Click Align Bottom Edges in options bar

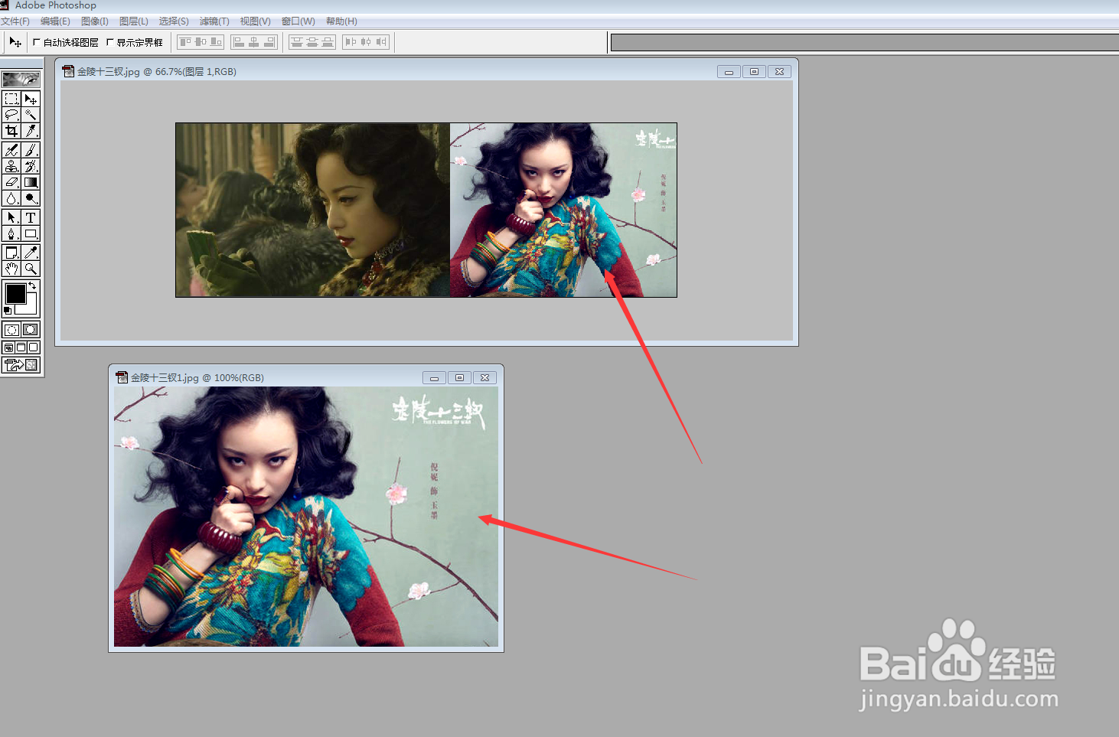pos(216,41)
